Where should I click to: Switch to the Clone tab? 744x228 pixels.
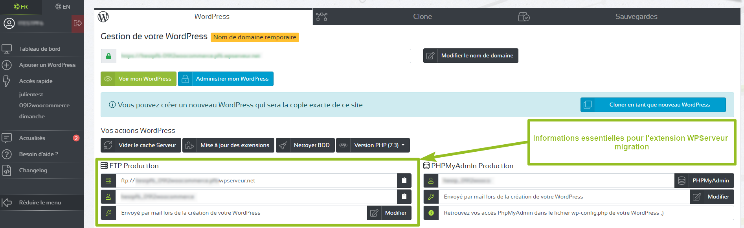pos(422,17)
